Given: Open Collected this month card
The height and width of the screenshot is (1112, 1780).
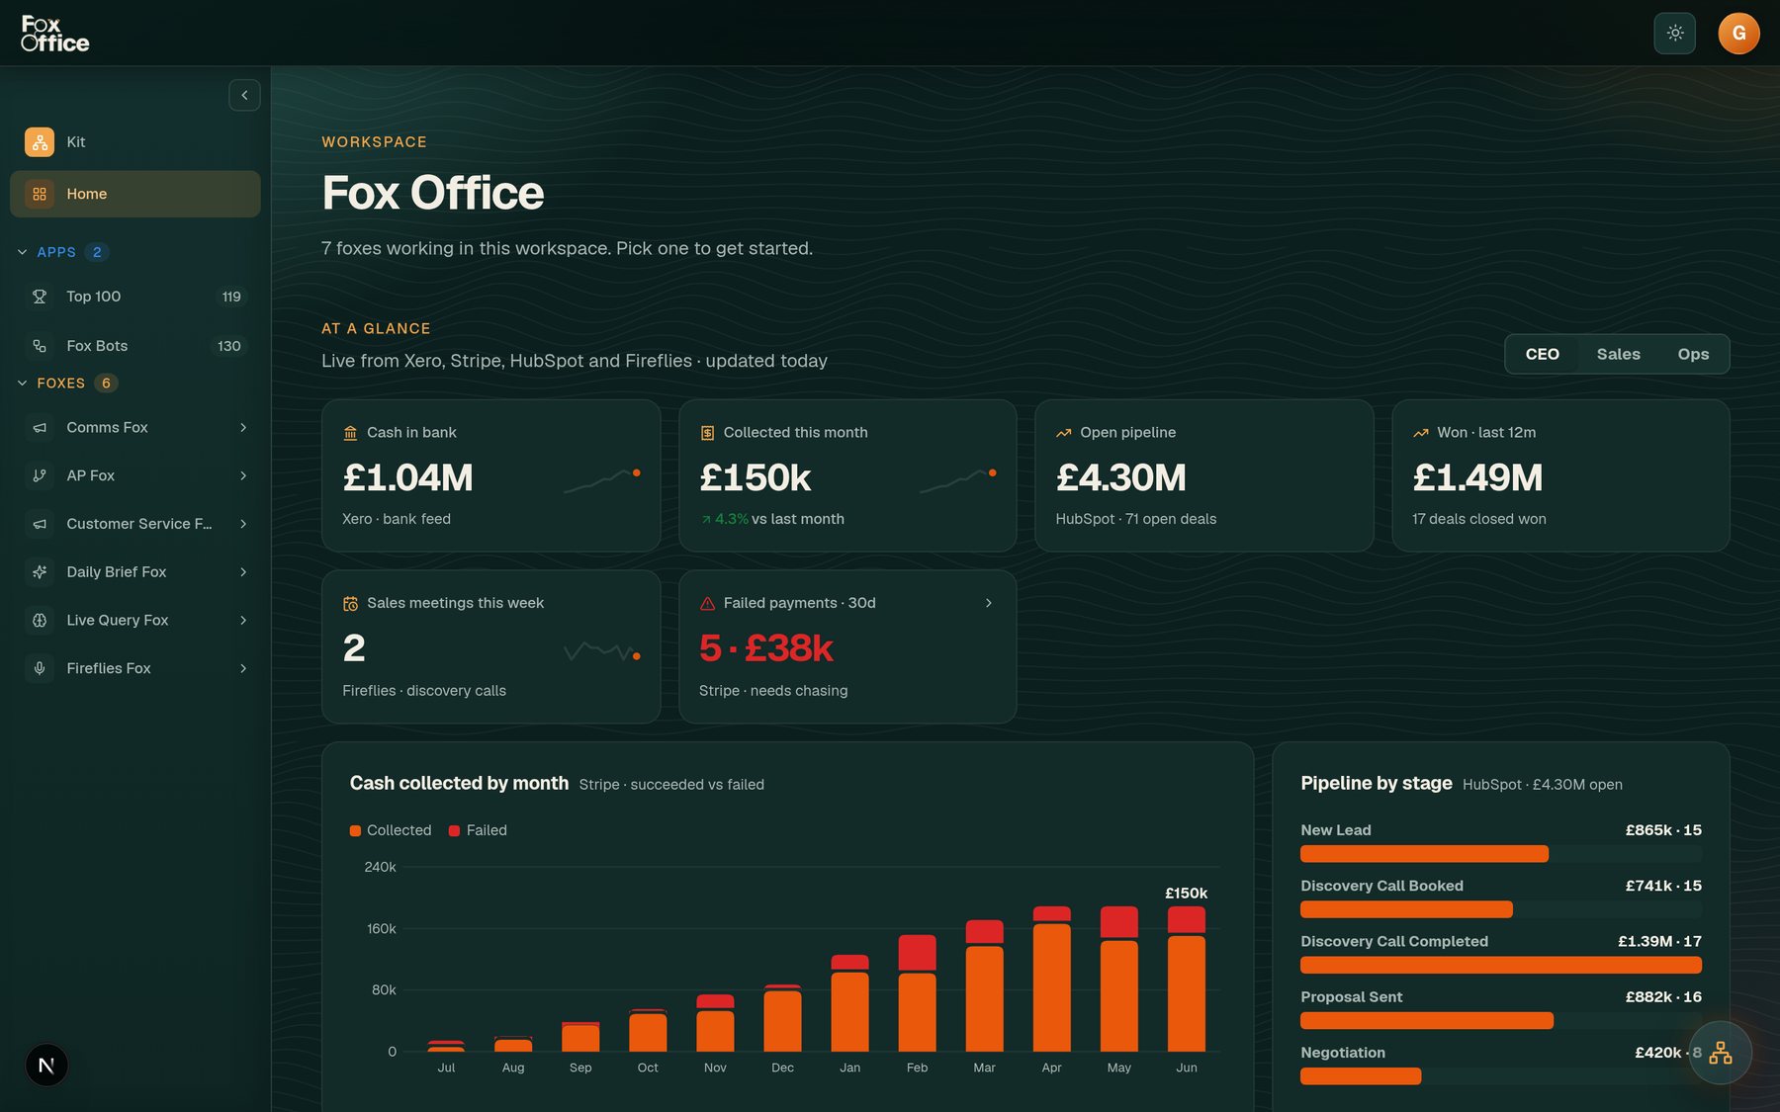Looking at the screenshot, I should coord(847,475).
